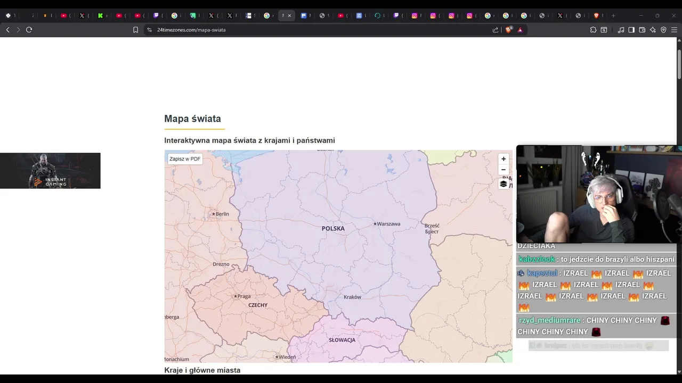Switch to the Kick tab with green K
The height and width of the screenshot is (383, 682).
(100, 15)
